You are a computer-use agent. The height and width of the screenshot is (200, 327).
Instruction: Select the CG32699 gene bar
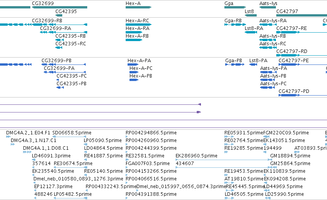[60, 7]
